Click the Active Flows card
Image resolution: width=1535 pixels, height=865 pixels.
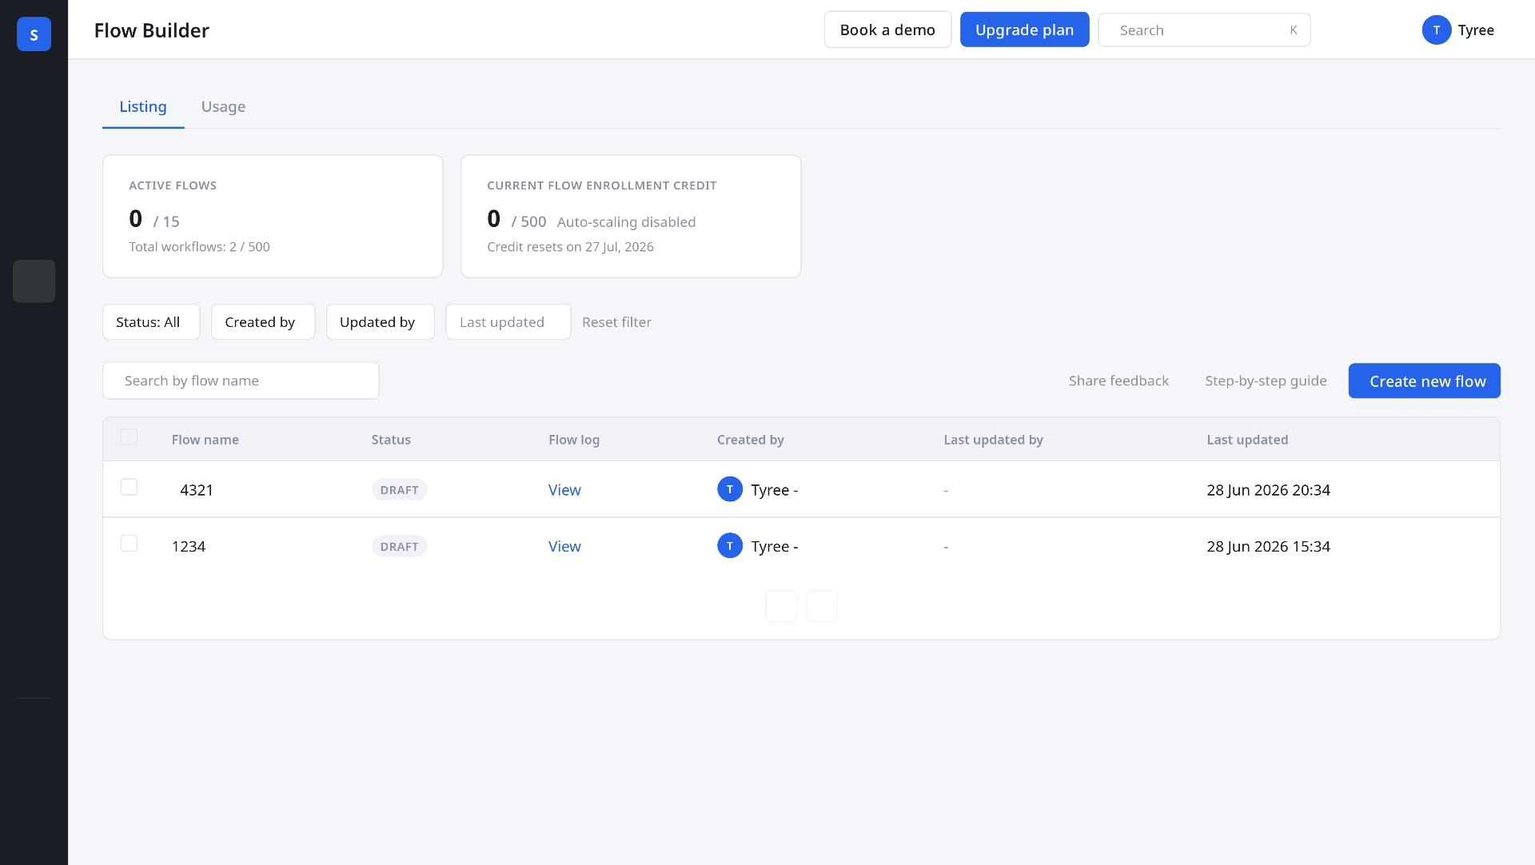(273, 216)
